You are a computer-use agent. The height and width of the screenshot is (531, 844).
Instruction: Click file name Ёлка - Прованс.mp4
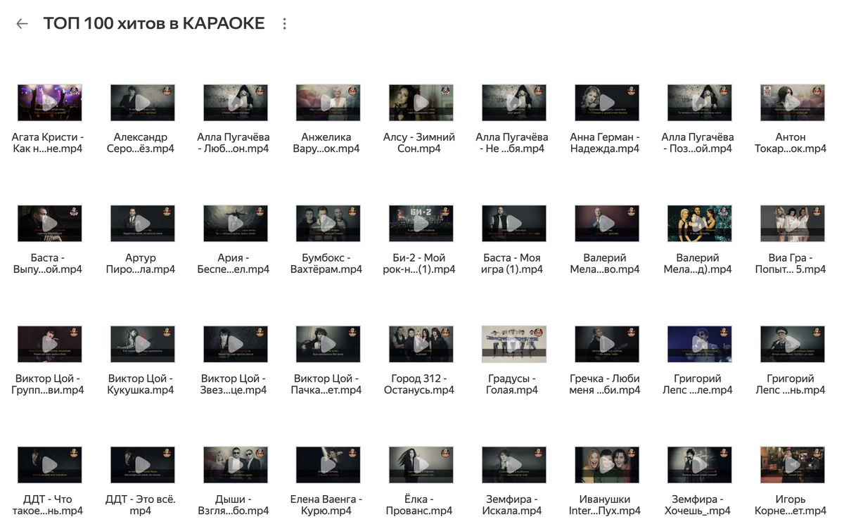pyautogui.click(x=419, y=505)
